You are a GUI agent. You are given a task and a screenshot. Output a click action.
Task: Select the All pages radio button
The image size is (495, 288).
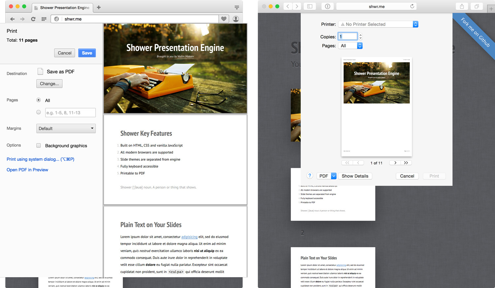click(x=39, y=100)
